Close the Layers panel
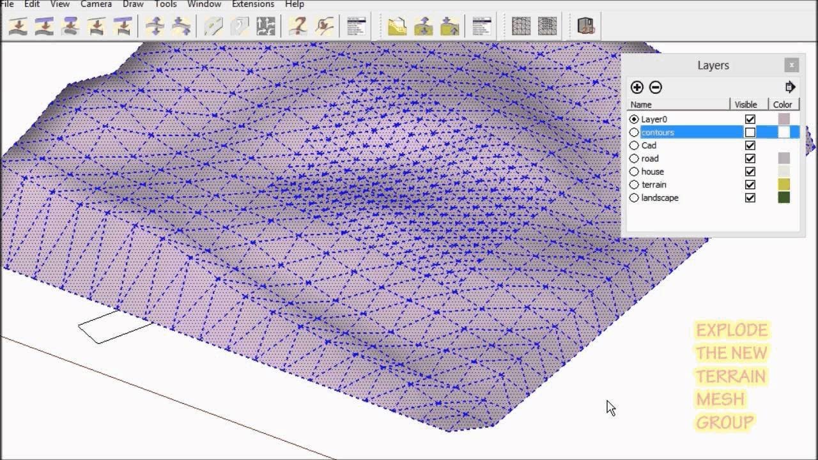The height and width of the screenshot is (460, 818). [791, 65]
